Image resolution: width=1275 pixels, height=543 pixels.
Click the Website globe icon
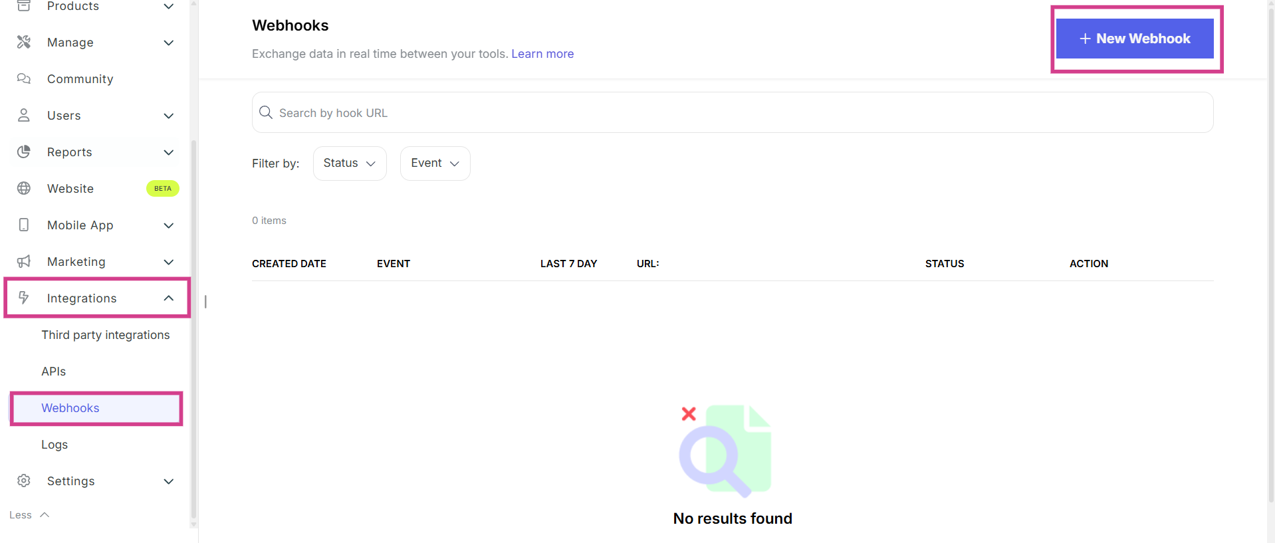(24, 189)
